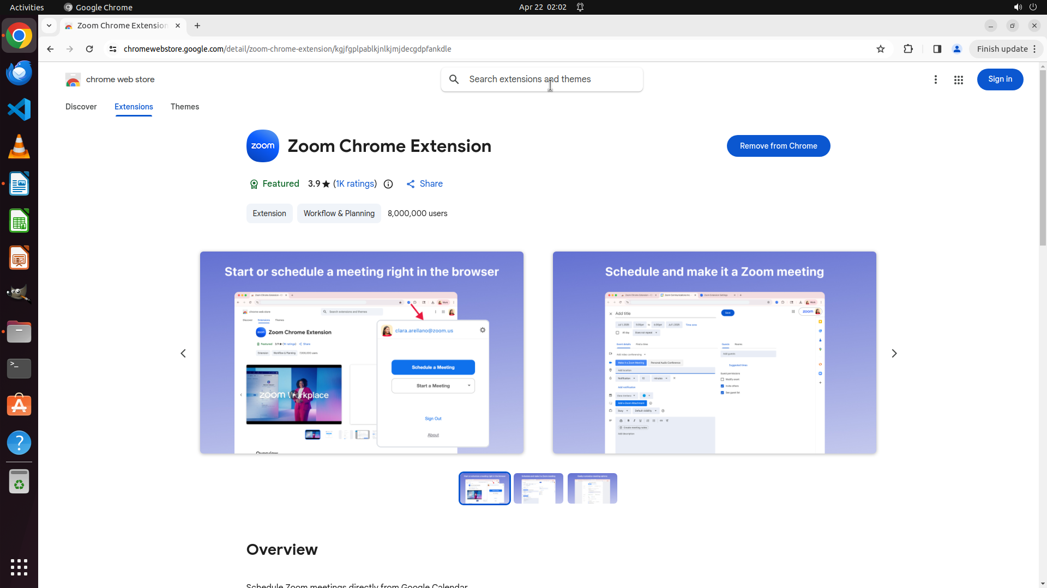Open Chrome Web Store three-dot menu

935,80
